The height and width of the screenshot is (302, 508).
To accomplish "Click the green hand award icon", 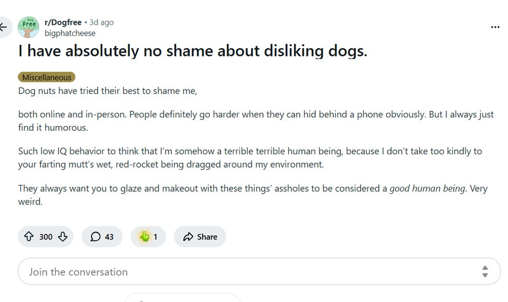I will (145, 236).
